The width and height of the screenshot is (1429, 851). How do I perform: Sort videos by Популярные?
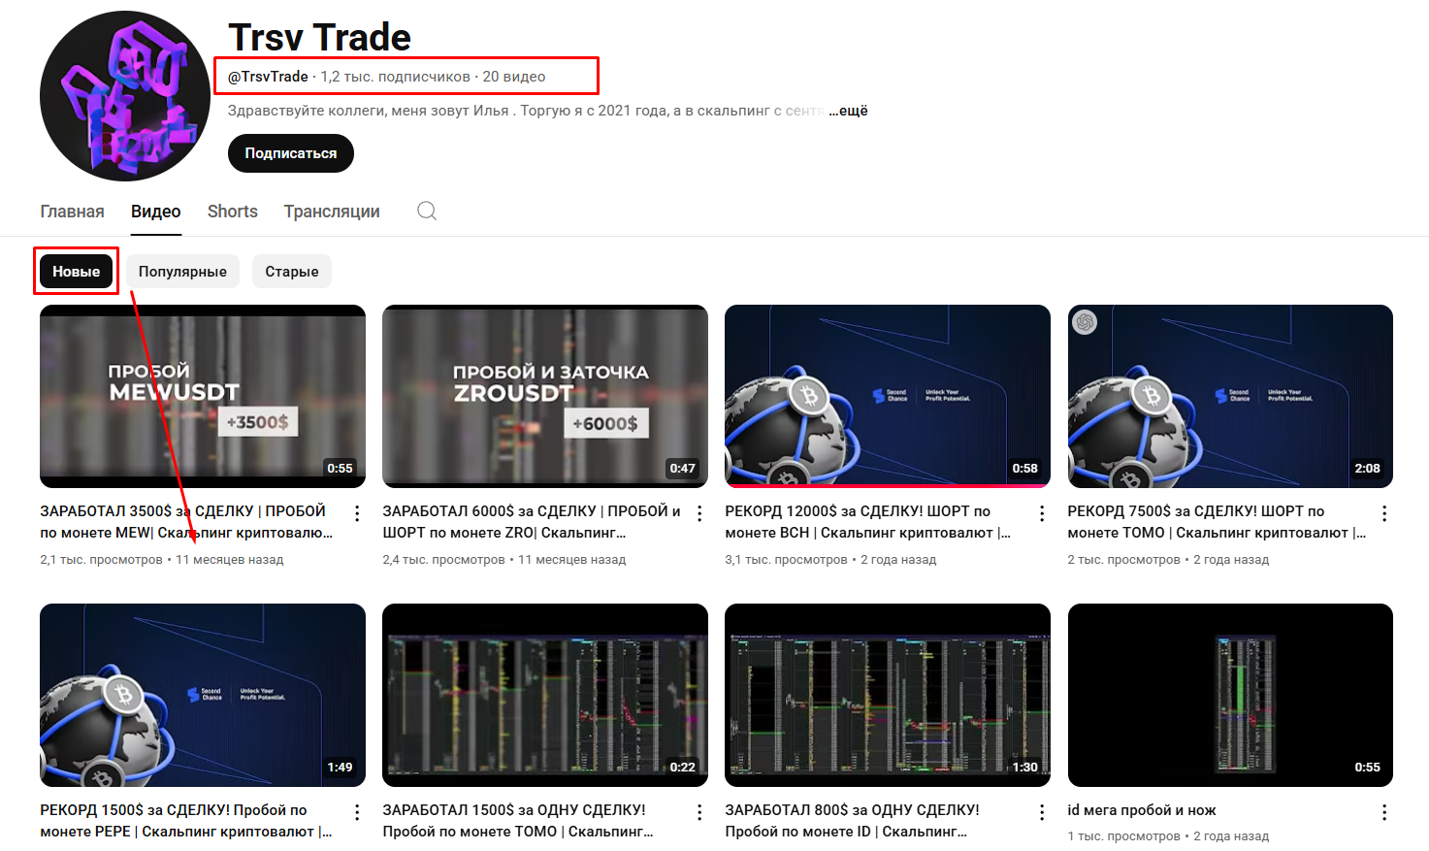182,272
